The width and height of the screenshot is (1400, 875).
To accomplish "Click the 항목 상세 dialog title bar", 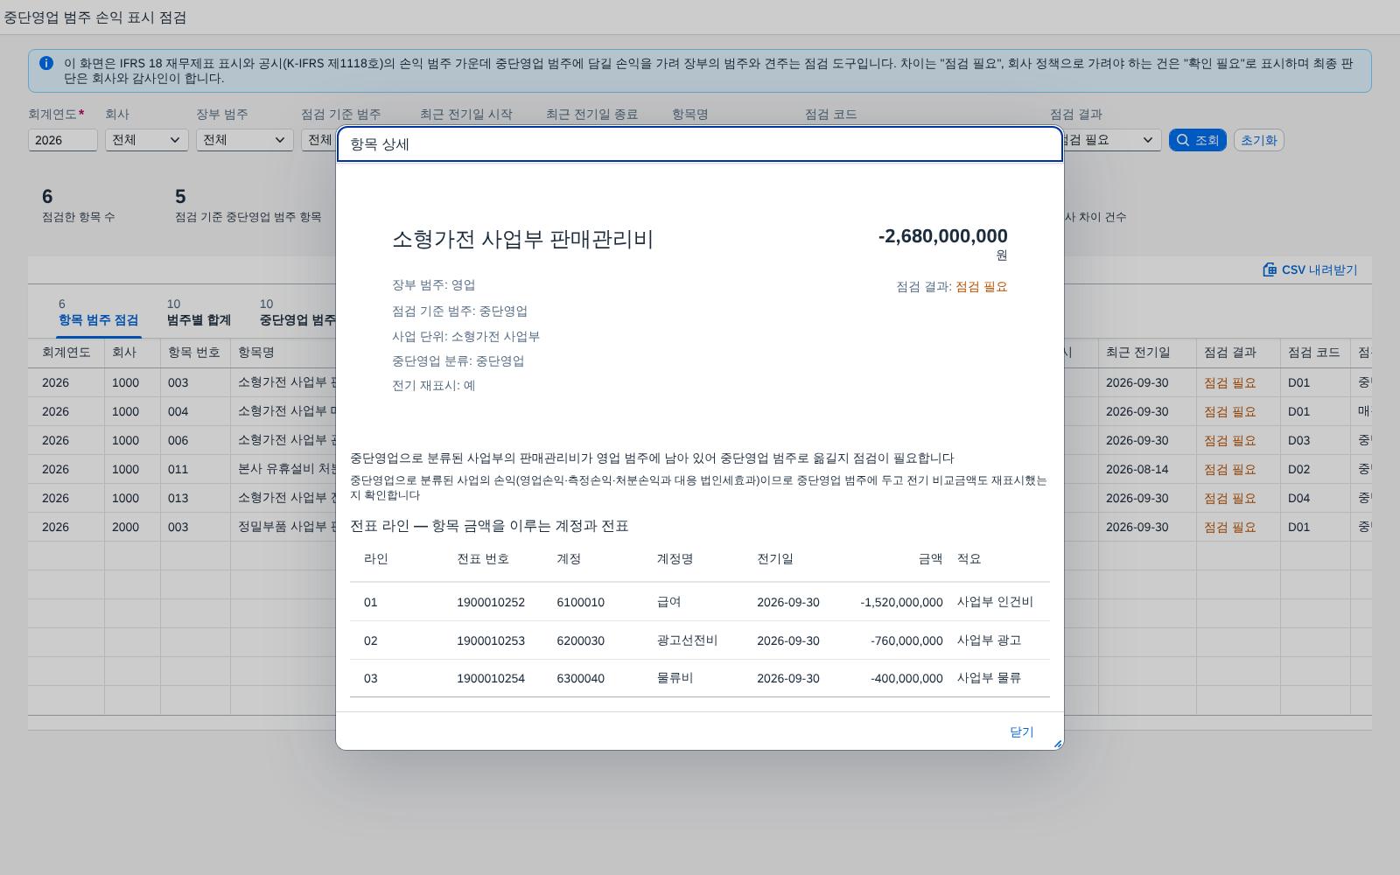I will click(x=700, y=144).
